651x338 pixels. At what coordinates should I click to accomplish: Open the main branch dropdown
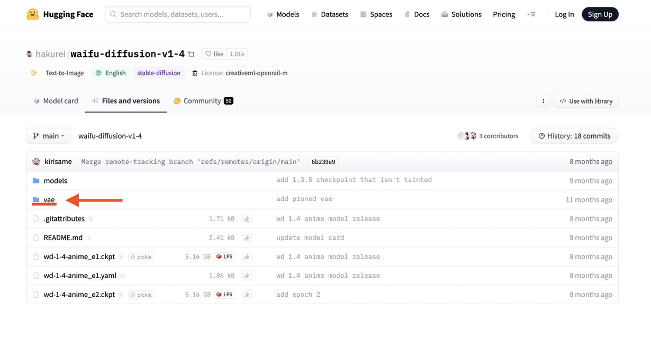tap(48, 136)
